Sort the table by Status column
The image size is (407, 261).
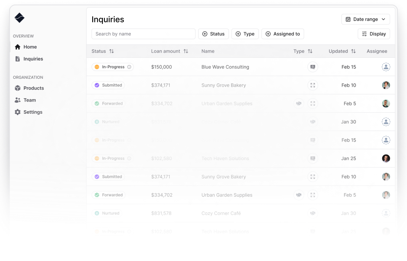111,51
